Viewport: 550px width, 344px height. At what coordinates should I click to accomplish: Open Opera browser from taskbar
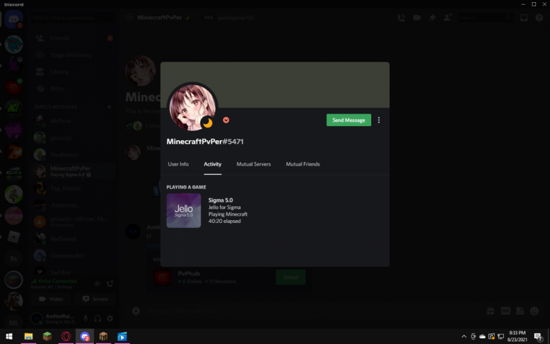coord(66,337)
